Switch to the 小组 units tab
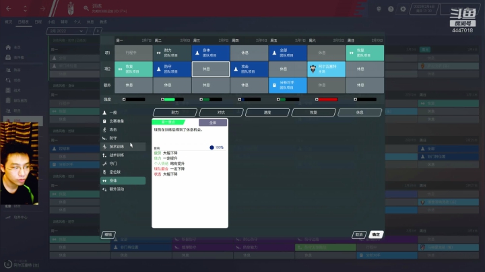 click(x=51, y=22)
